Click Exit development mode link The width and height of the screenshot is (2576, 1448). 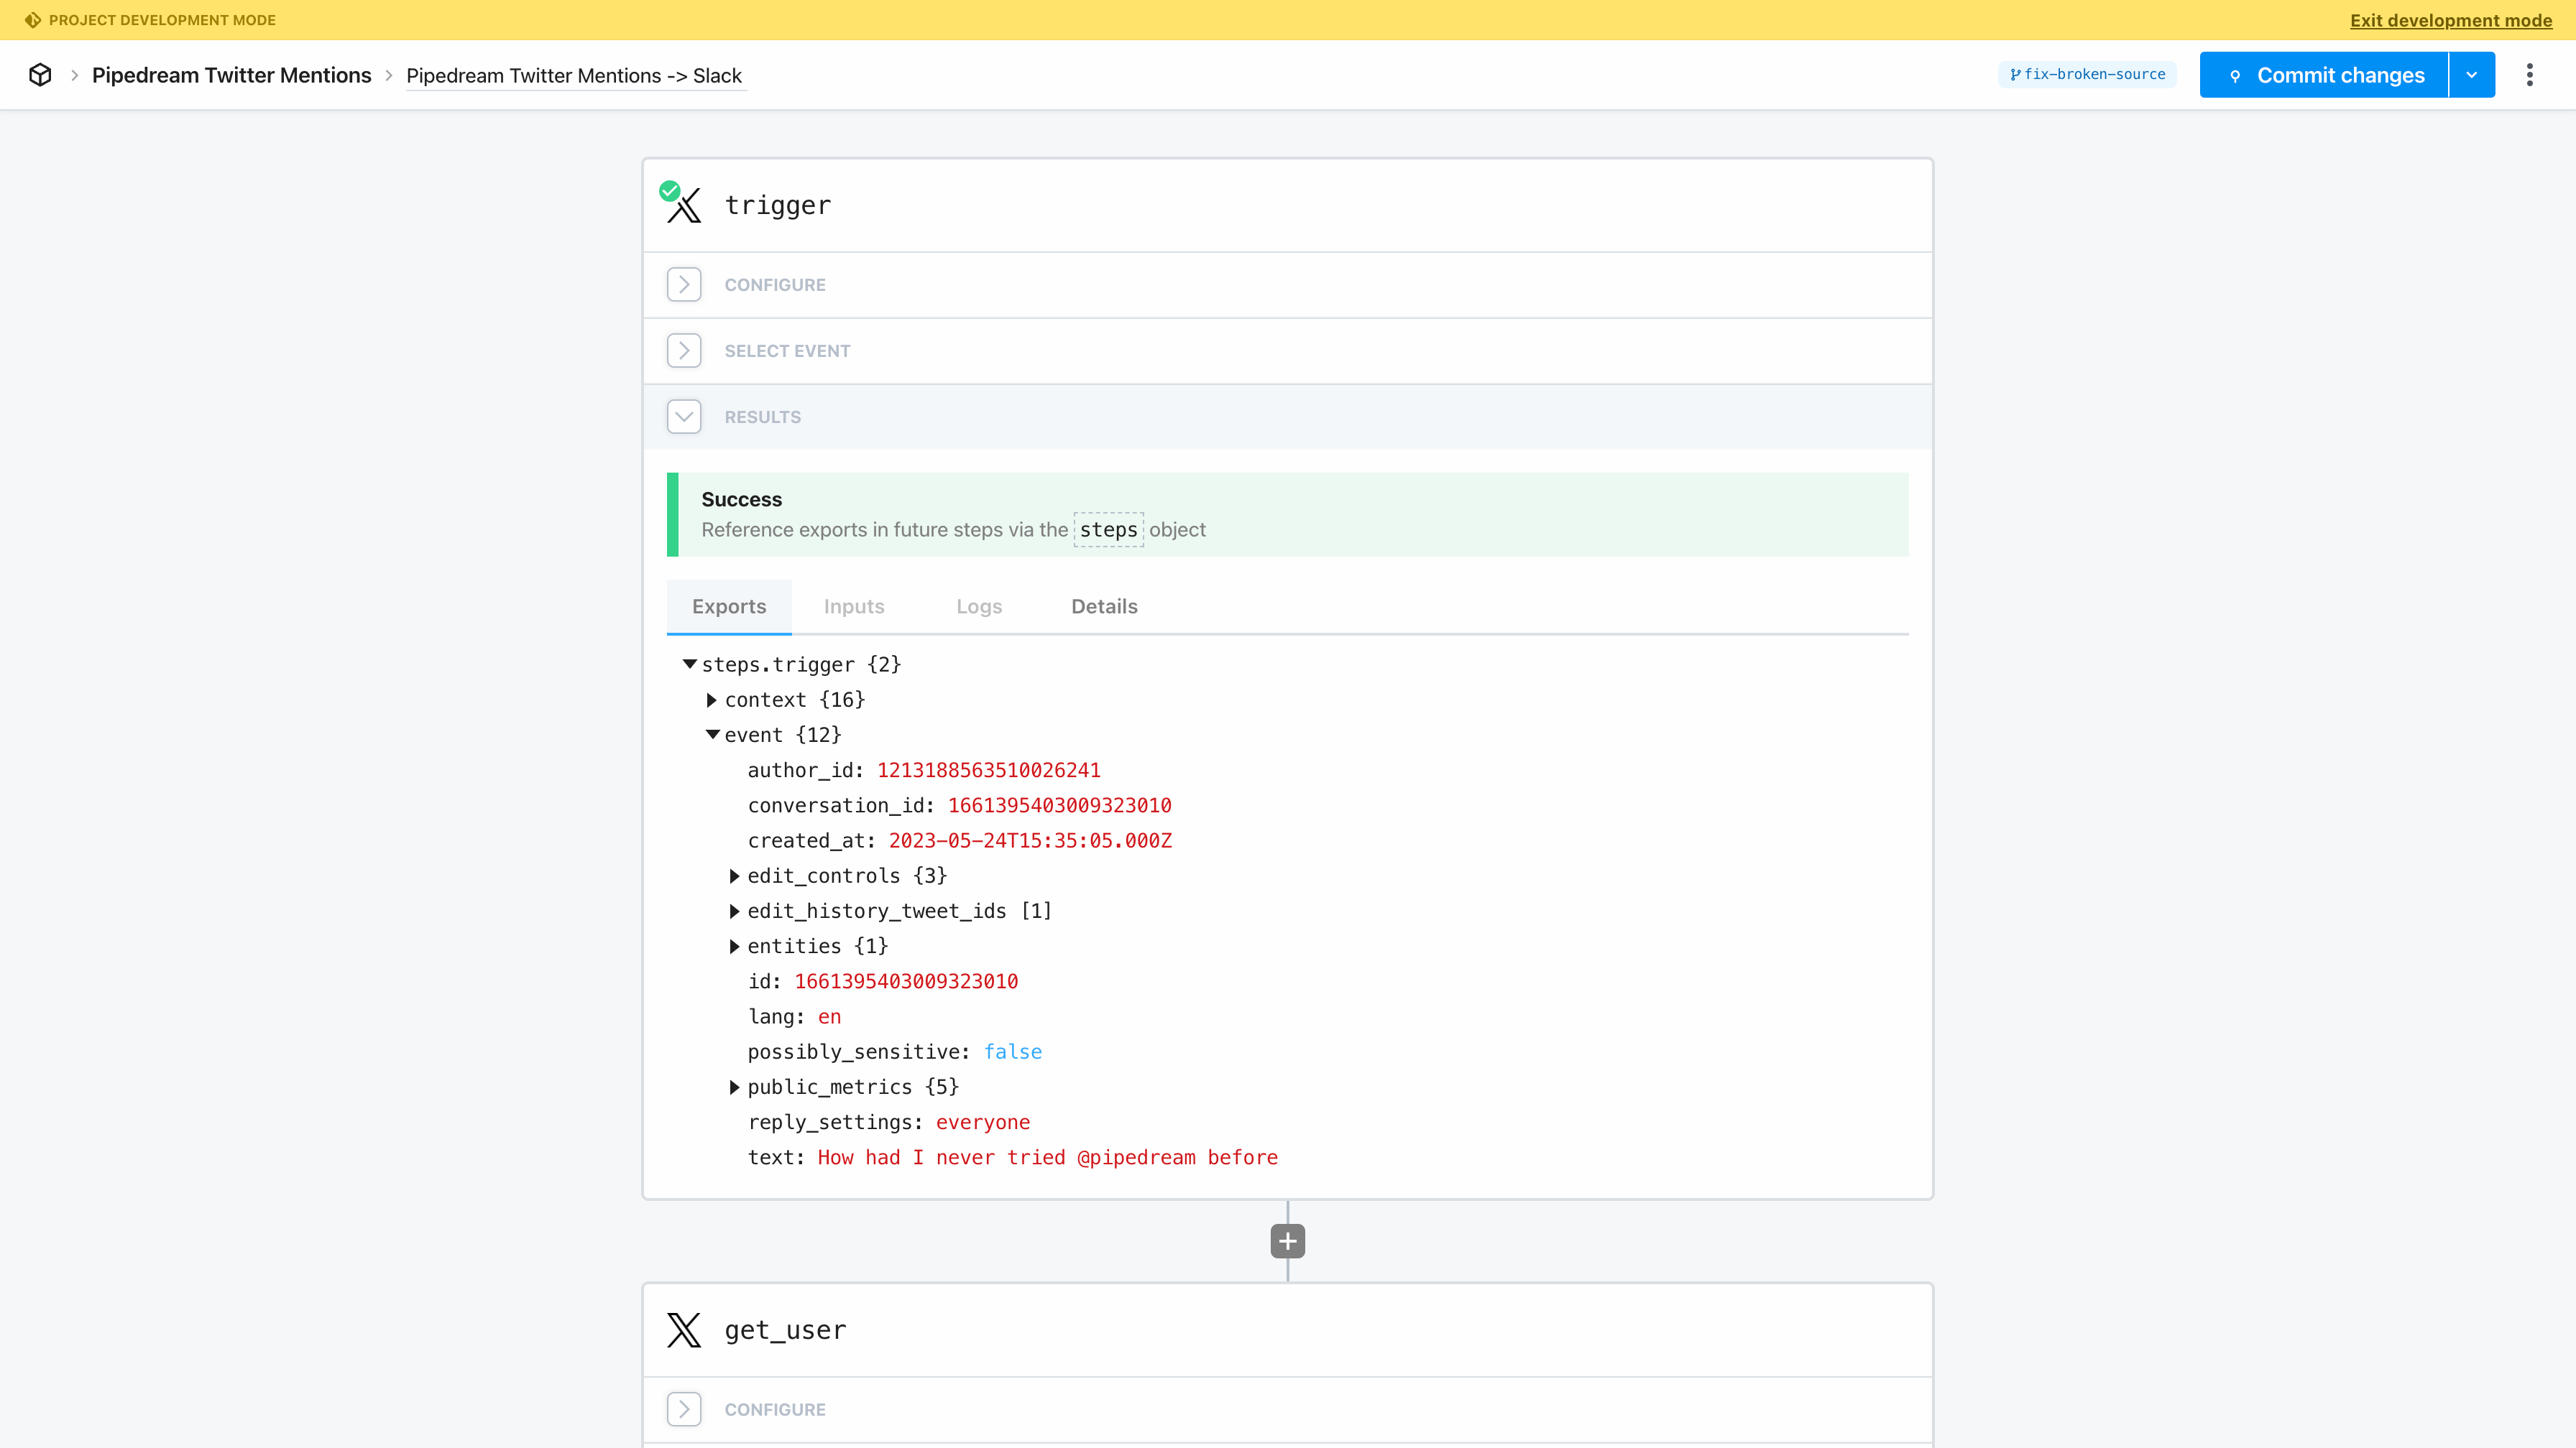(2450, 20)
